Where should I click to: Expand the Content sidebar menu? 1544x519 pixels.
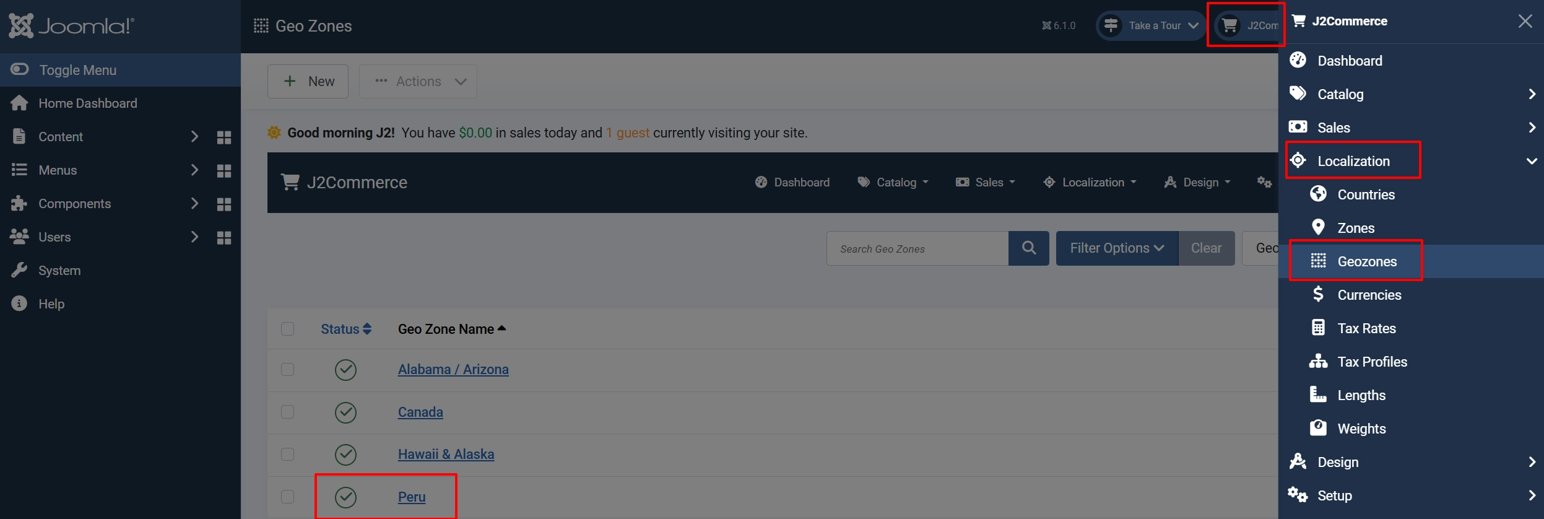pyautogui.click(x=194, y=137)
